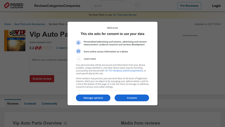The width and height of the screenshot is (225, 127).
Task: Click the Overview info circle icon
Action: [x=66, y=123]
